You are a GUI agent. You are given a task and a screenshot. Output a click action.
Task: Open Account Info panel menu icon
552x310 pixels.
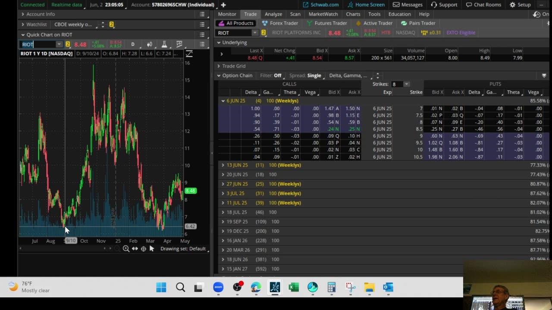pos(202,14)
